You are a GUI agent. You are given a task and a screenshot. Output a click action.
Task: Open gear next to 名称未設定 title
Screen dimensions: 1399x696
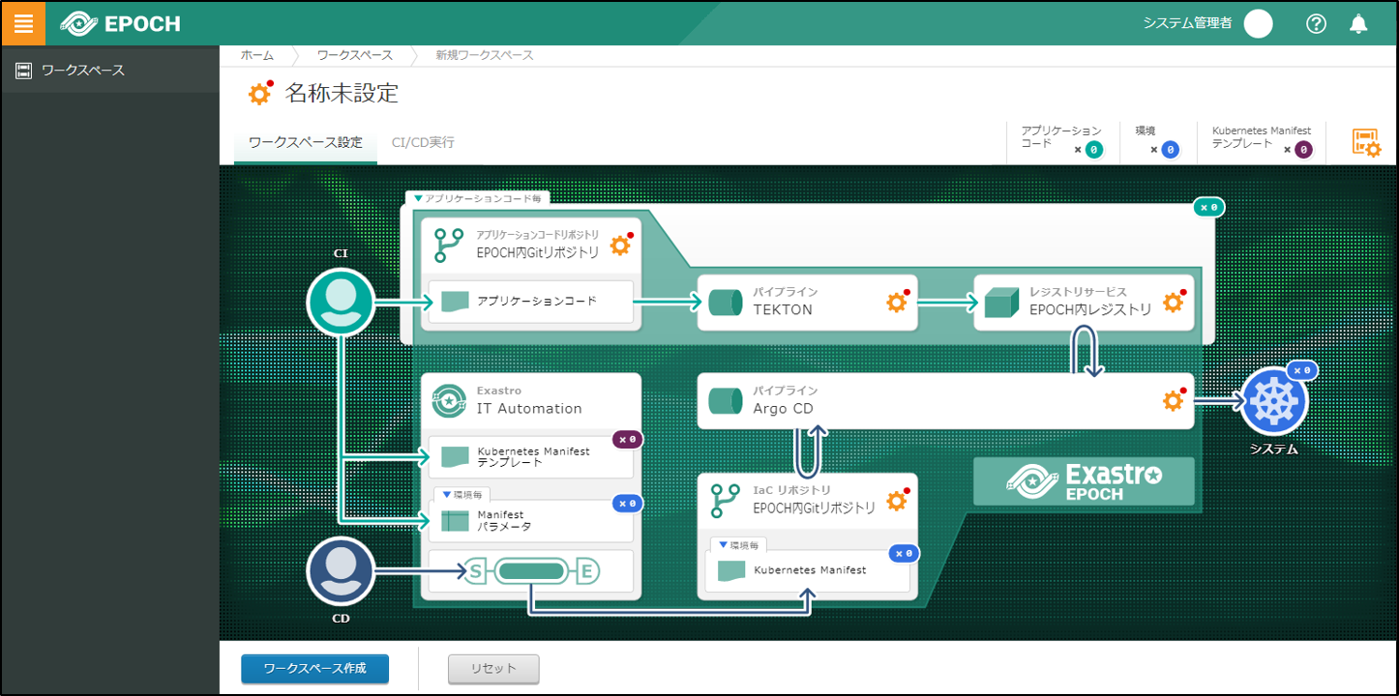point(260,93)
